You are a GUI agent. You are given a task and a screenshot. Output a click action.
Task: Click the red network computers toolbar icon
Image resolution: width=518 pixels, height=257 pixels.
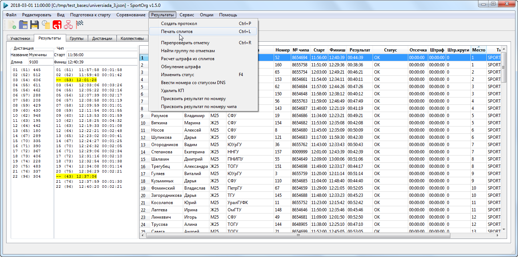[x=68, y=24]
